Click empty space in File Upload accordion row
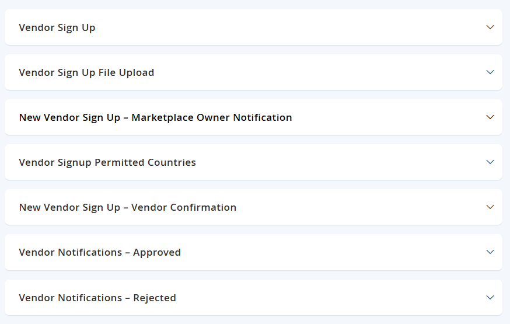Screen dimensions: 510x324 point(319,72)
